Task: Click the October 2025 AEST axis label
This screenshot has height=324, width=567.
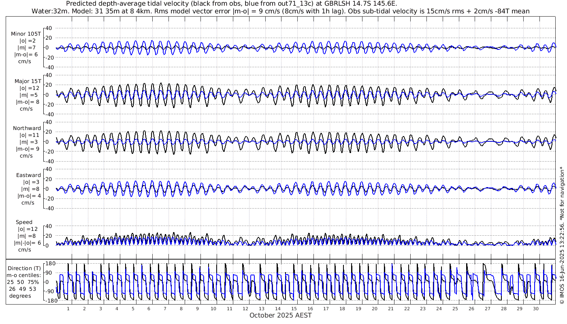Action: (280, 315)
